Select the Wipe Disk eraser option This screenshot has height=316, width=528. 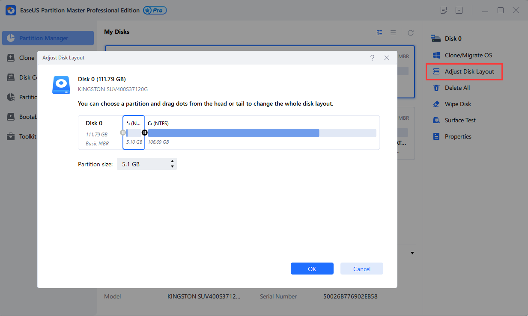436,104
